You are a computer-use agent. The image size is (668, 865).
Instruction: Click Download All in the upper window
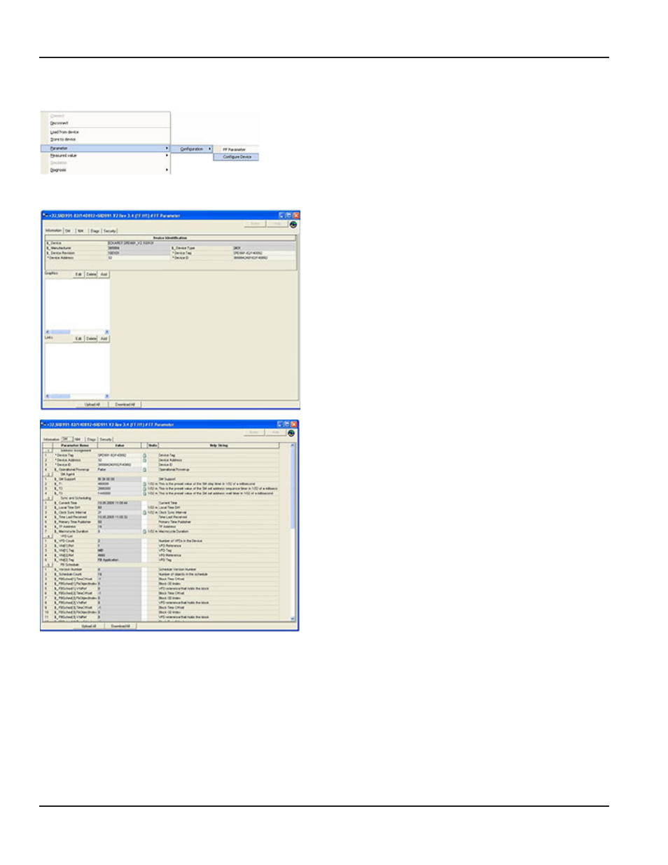pos(125,405)
